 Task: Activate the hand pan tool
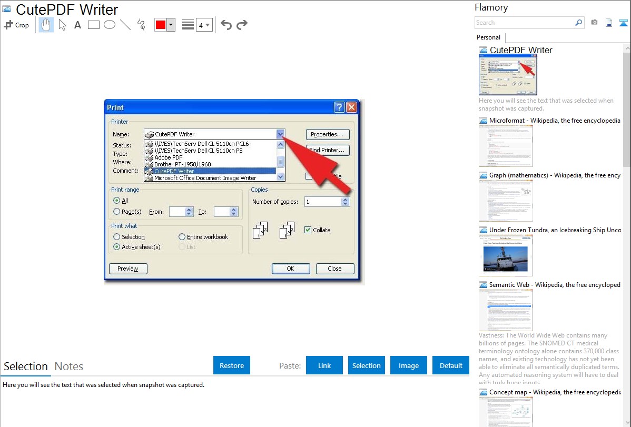[46, 25]
